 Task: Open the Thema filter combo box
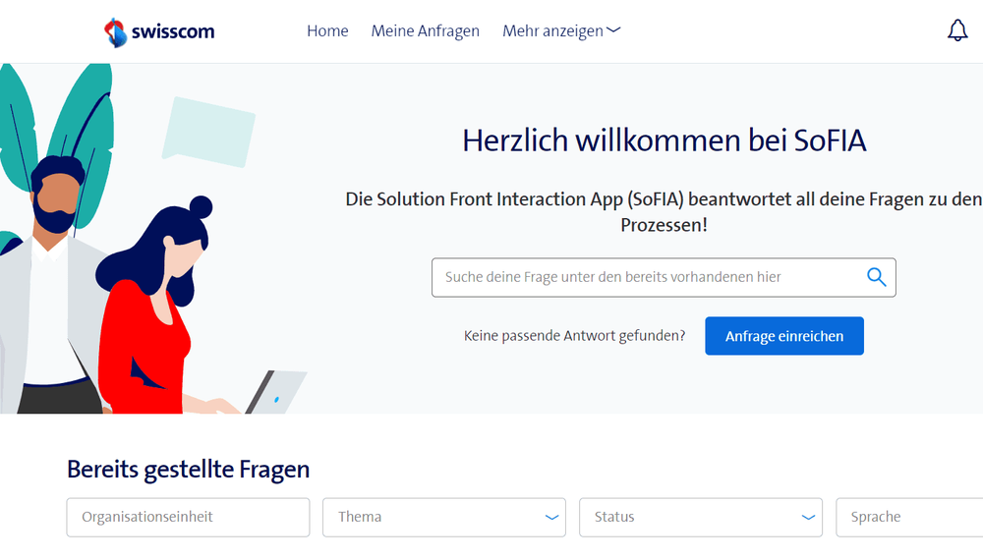point(444,518)
